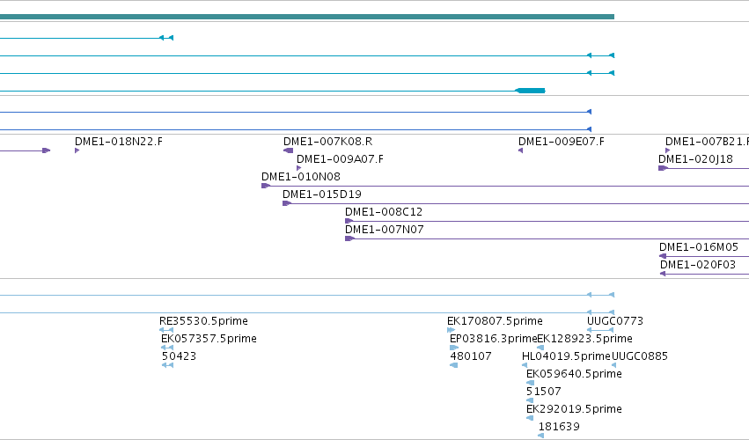Select the DME1-008C12 feature label
The width and height of the screenshot is (749, 440).
[x=384, y=211]
